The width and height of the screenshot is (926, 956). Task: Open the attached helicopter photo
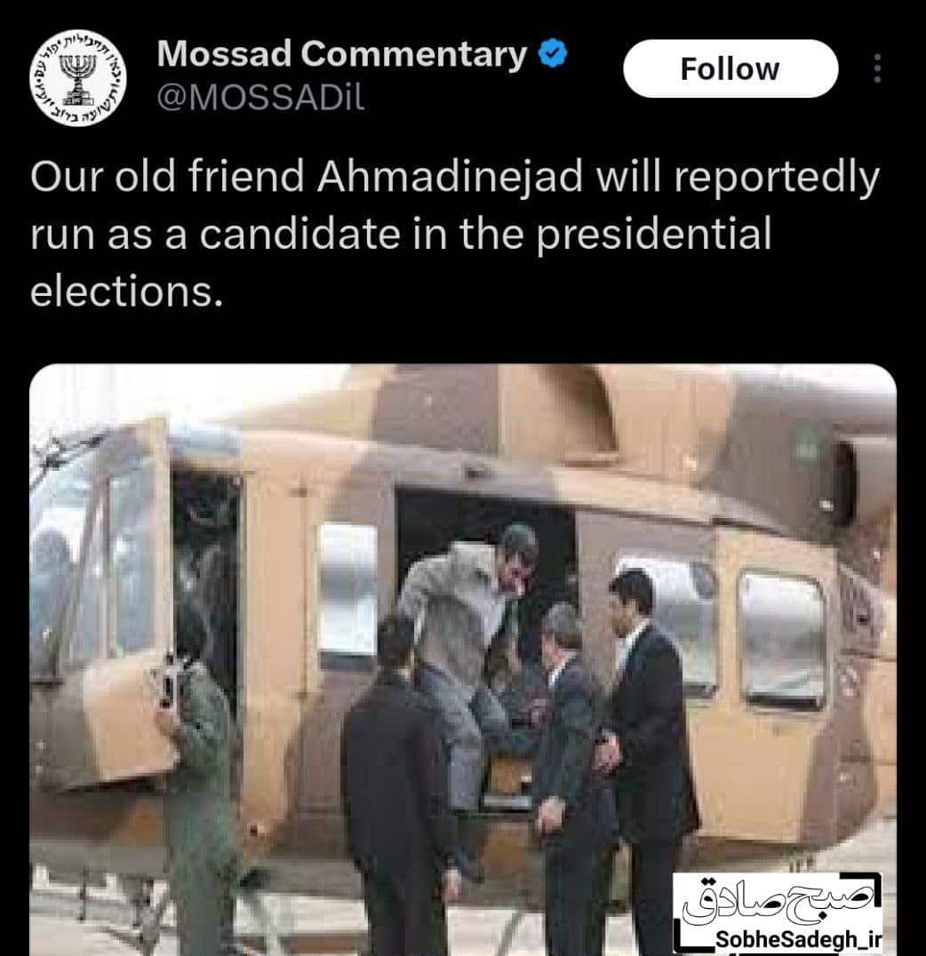463,659
